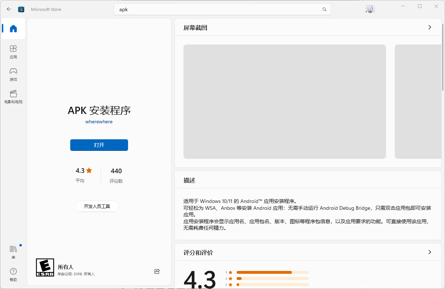Open the 电影和电视 section
This screenshot has width=445, height=289.
coord(13,97)
